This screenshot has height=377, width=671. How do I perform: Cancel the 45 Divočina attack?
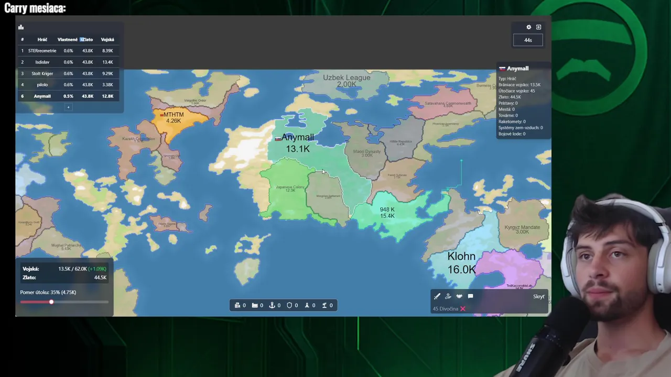coord(462,309)
